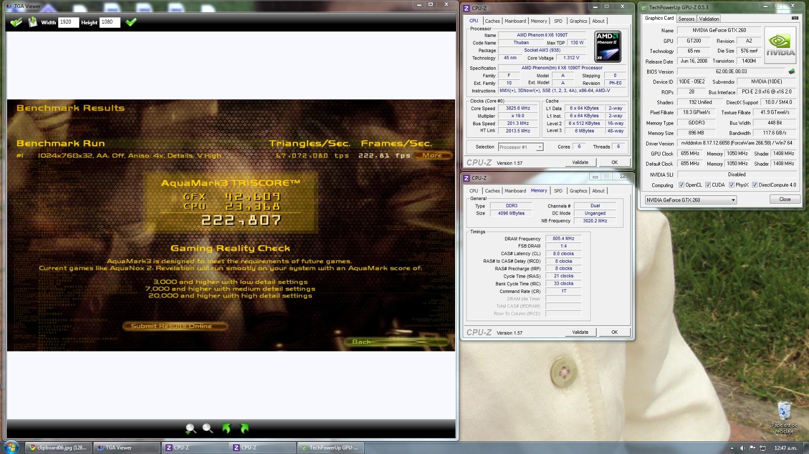Screen dimensions: 809x454
Task: Show hidden tray icons arrow
Action: (732, 448)
